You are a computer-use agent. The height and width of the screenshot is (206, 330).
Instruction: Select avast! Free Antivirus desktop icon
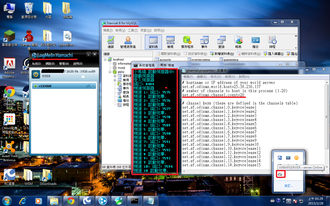tap(10, 151)
